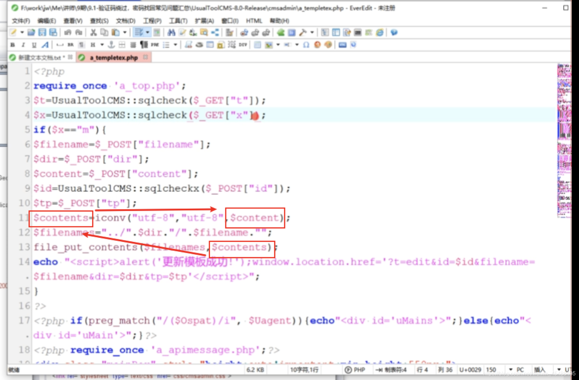Click the font style A icon
Screen dimensions: 579x380
tap(45, 45)
